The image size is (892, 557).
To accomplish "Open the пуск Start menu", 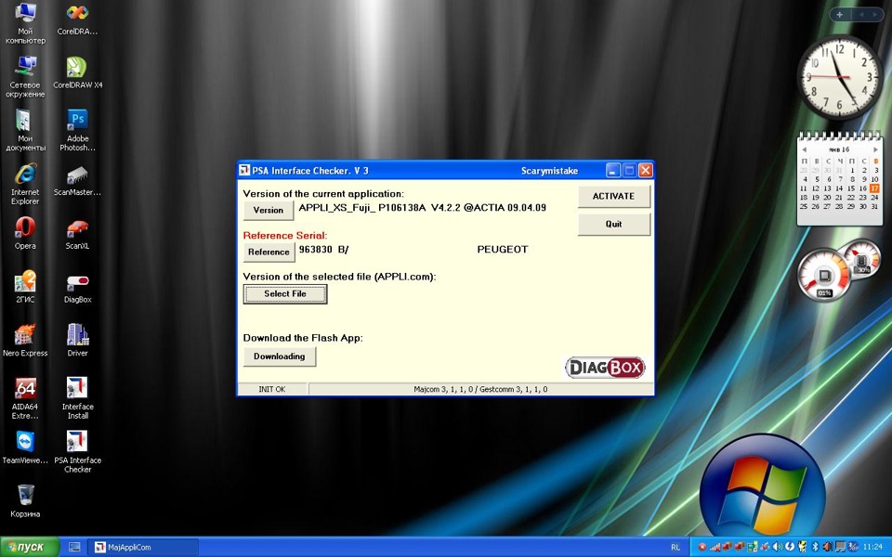I will pos(30,547).
